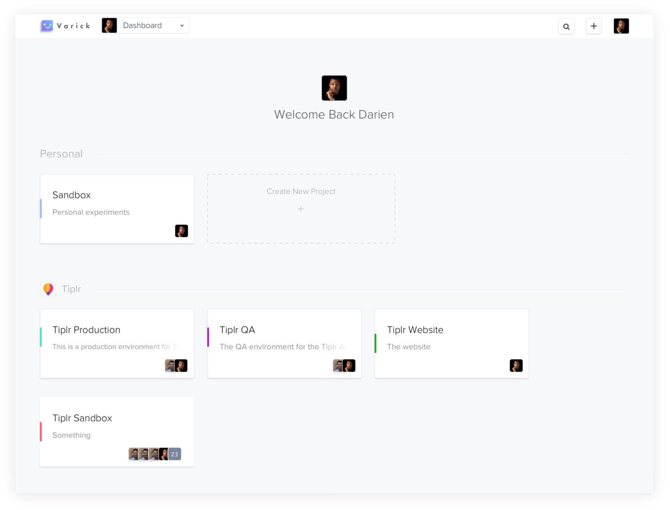Image resolution: width=670 pixels, height=510 pixels.
Task: Click Darien's avatar above the welcome message
Action: coord(334,88)
